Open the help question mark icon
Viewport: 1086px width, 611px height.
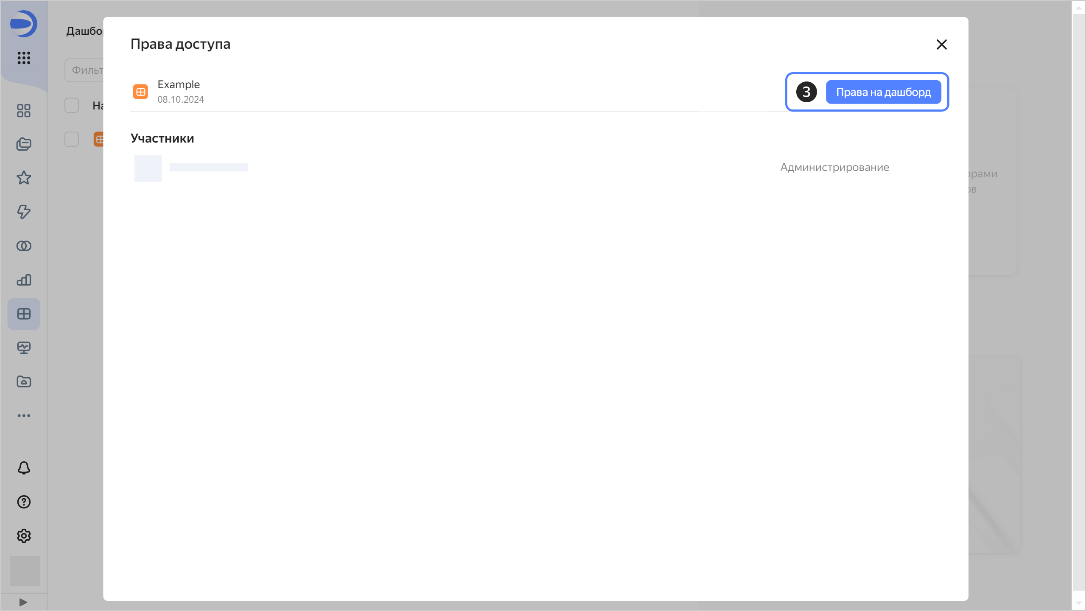click(x=24, y=502)
